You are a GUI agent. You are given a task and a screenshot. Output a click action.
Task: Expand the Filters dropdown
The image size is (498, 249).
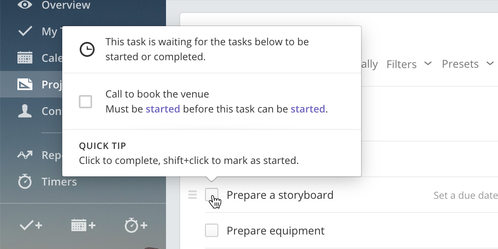coord(409,64)
